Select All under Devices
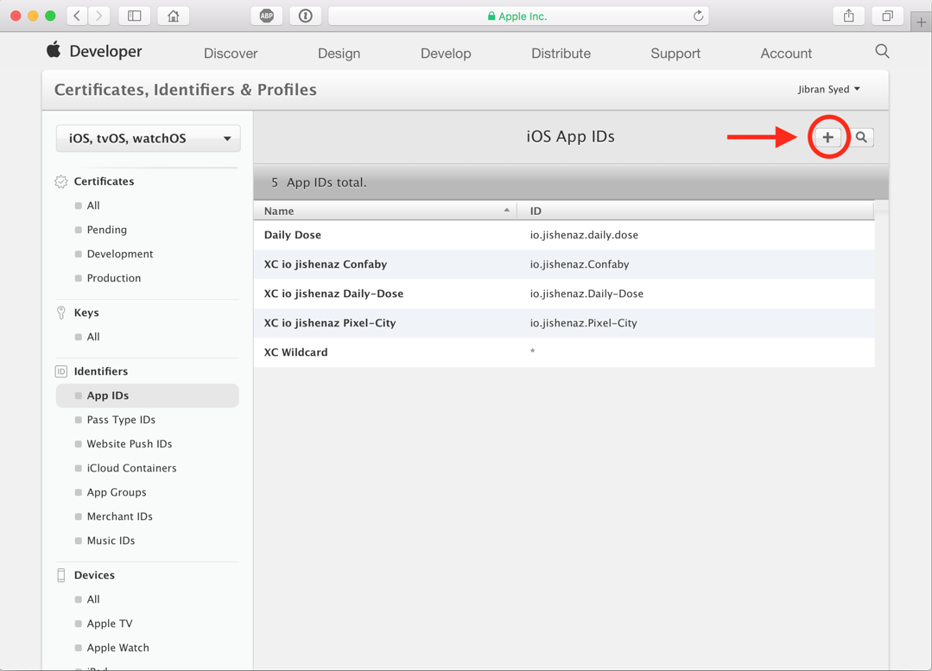Screen dimensions: 932x671 pos(93,599)
